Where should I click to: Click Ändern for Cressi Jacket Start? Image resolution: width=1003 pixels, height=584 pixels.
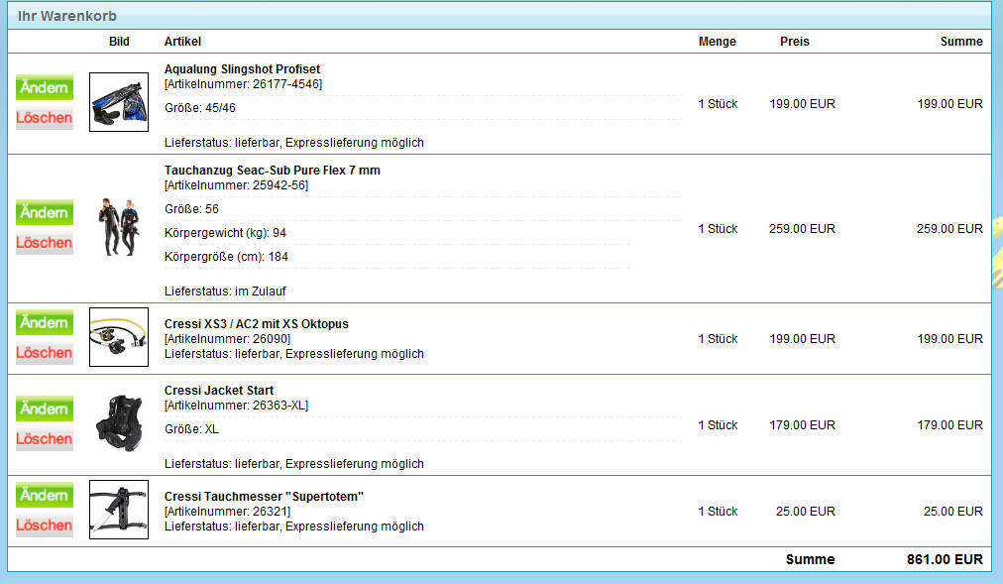[45, 409]
